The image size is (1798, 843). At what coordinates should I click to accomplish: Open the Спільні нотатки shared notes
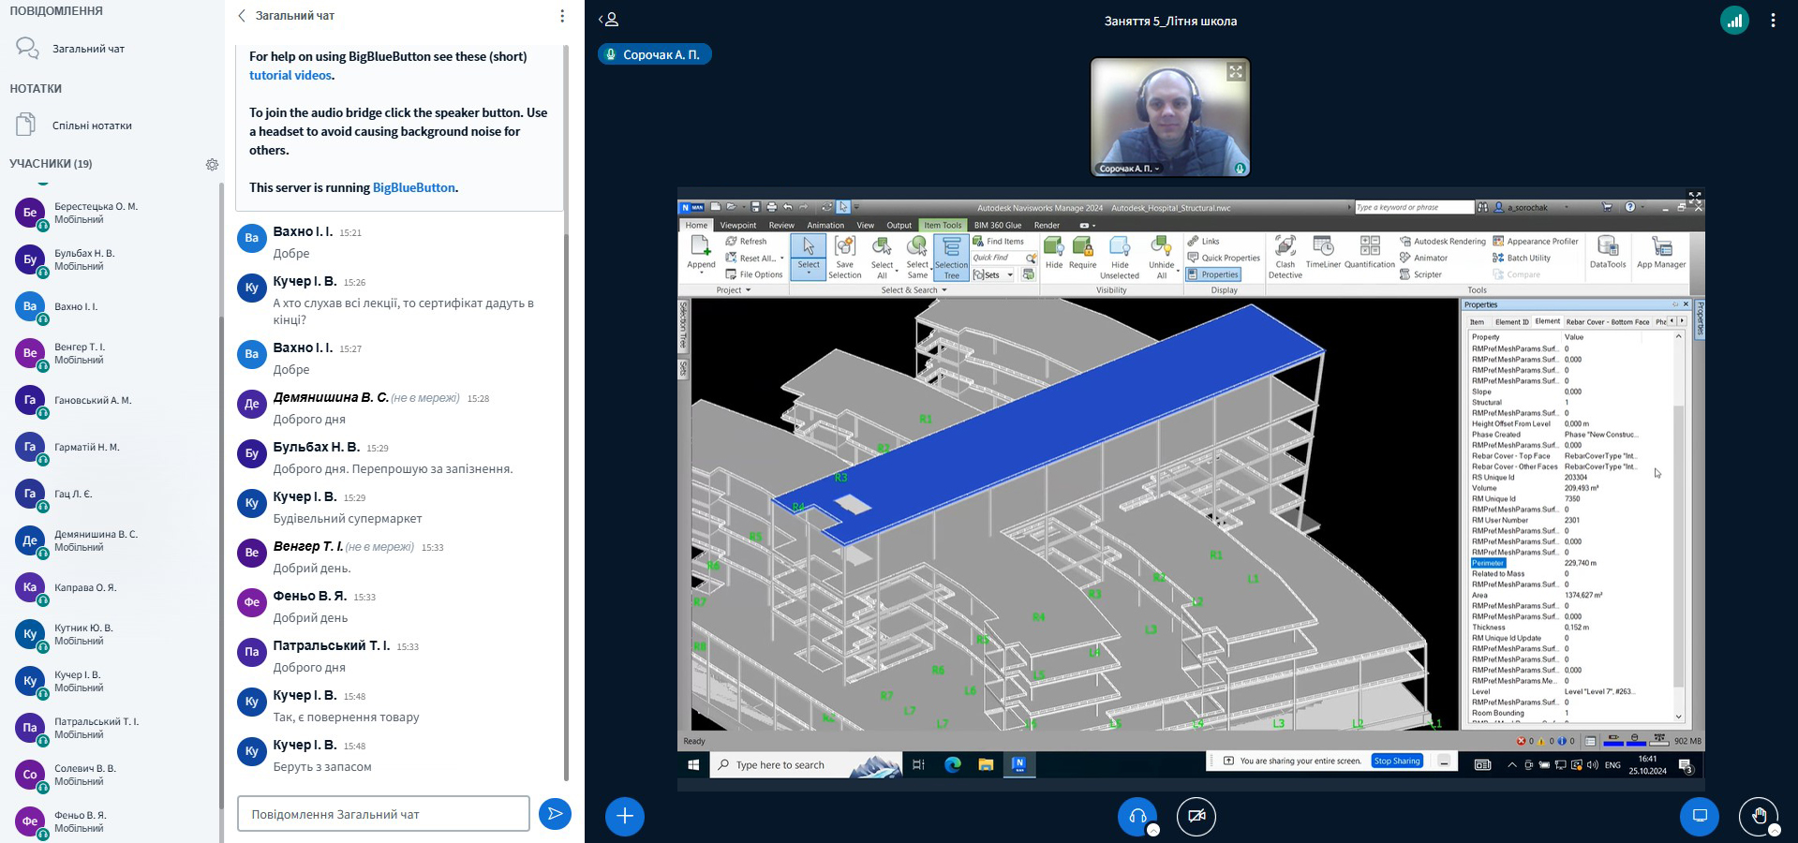click(92, 126)
